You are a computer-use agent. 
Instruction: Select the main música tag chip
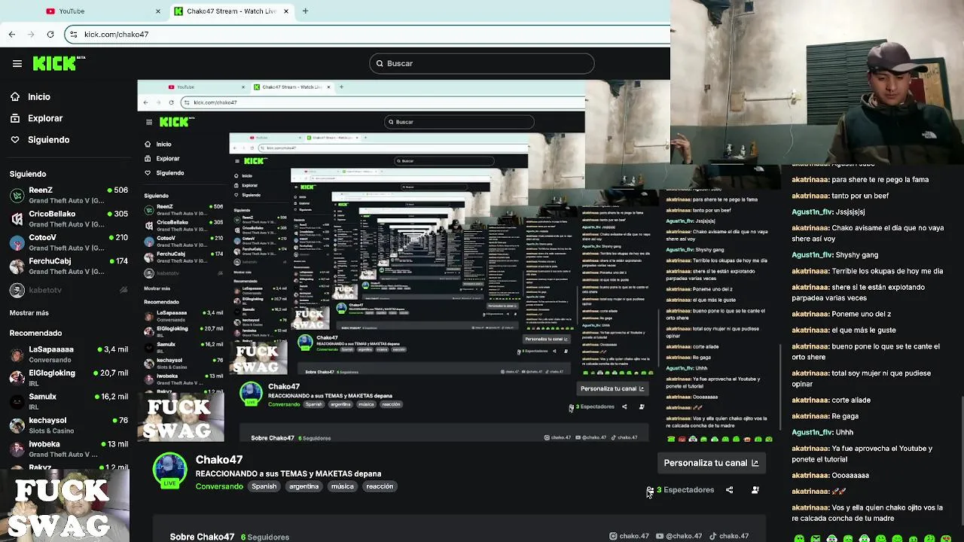(x=342, y=486)
